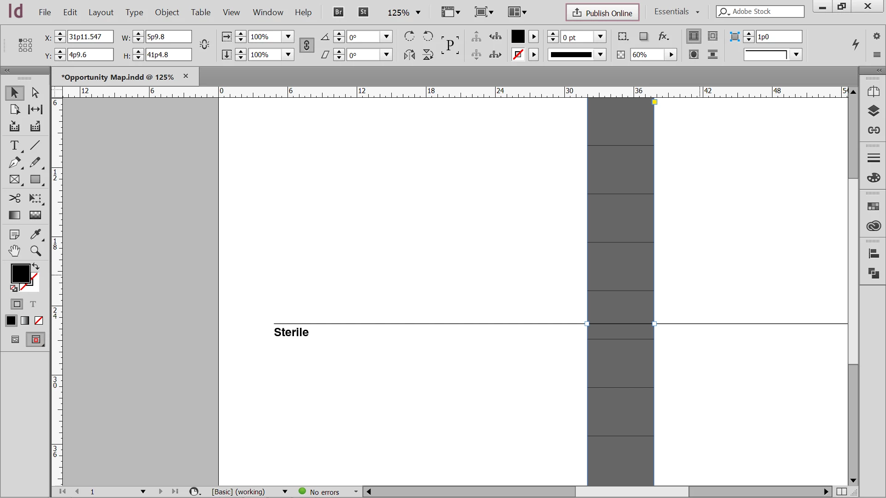Click the Adobe Stock search field

pos(766,12)
